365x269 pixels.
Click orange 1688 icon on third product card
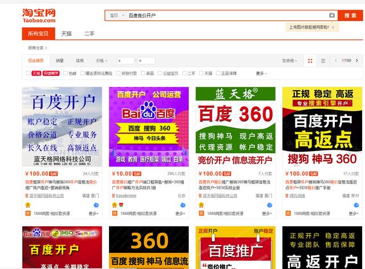[201, 213]
